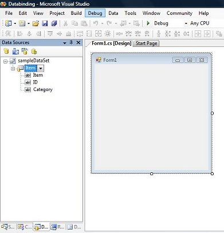
Task: Collapse the Item table node
Action: pos(13,69)
